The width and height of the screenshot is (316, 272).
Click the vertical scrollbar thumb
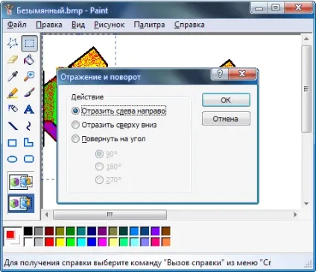[306, 89]
